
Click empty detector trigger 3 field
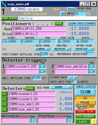pos(22,72)
